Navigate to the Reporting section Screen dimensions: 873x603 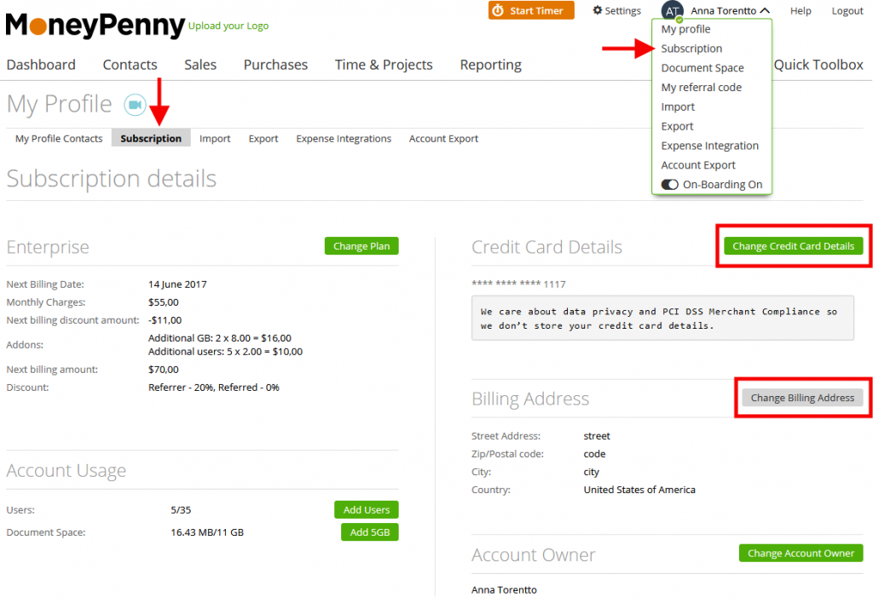(490, 64)
